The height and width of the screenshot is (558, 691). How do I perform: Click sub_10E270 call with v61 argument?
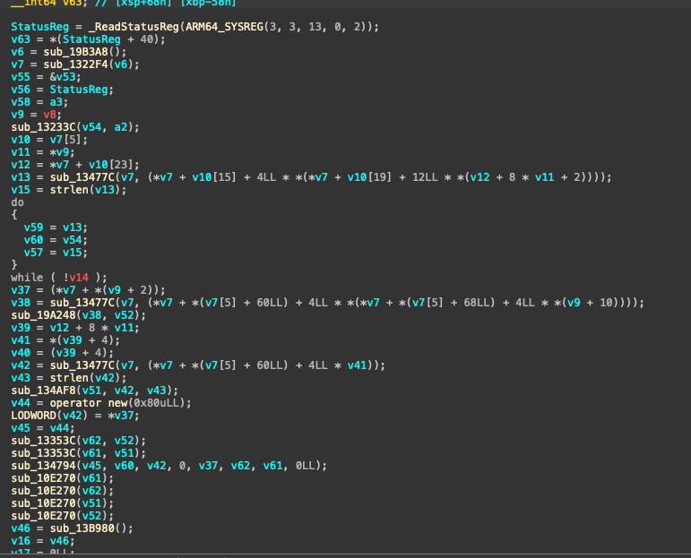(43, 478)
